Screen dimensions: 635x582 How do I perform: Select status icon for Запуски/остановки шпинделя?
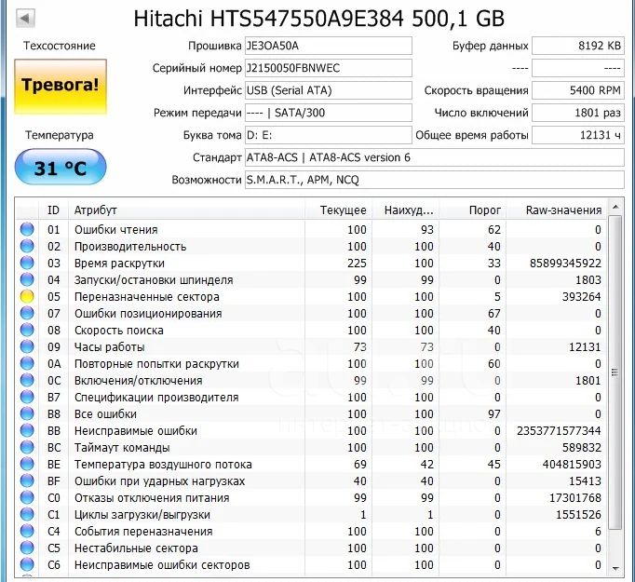[x=27, y=279]
